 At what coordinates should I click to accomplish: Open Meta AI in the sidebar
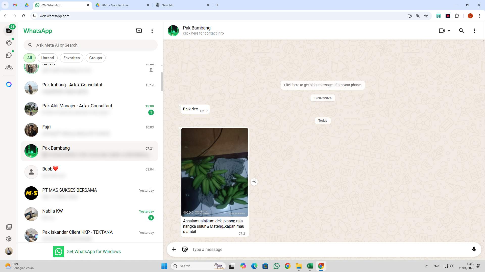pos(9,84)
